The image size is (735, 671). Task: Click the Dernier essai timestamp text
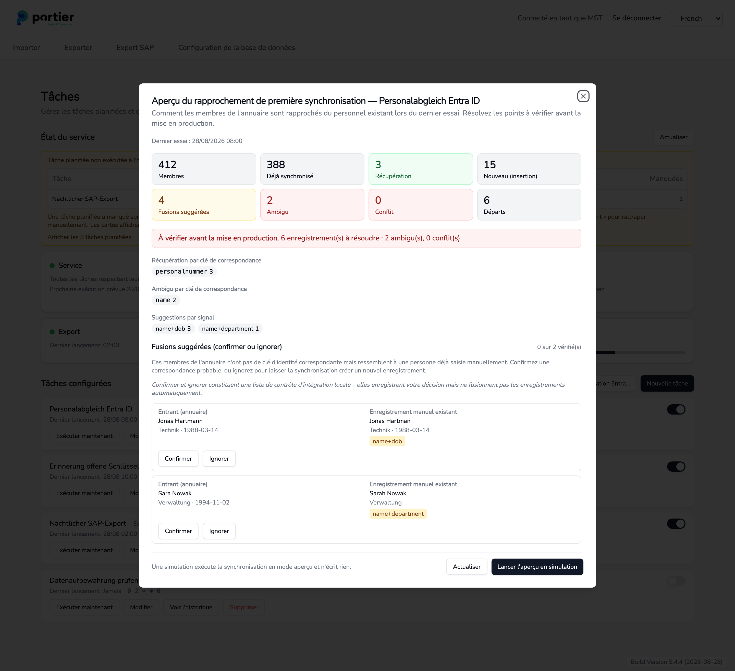point(197,141)
